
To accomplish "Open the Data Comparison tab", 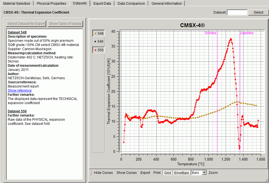I will pyautogui.click(x=131, y=3).
